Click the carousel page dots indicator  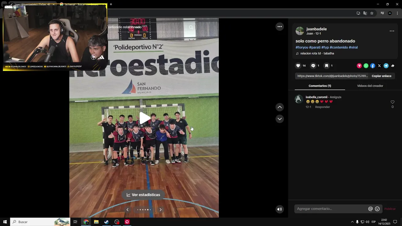pos(144,210)
